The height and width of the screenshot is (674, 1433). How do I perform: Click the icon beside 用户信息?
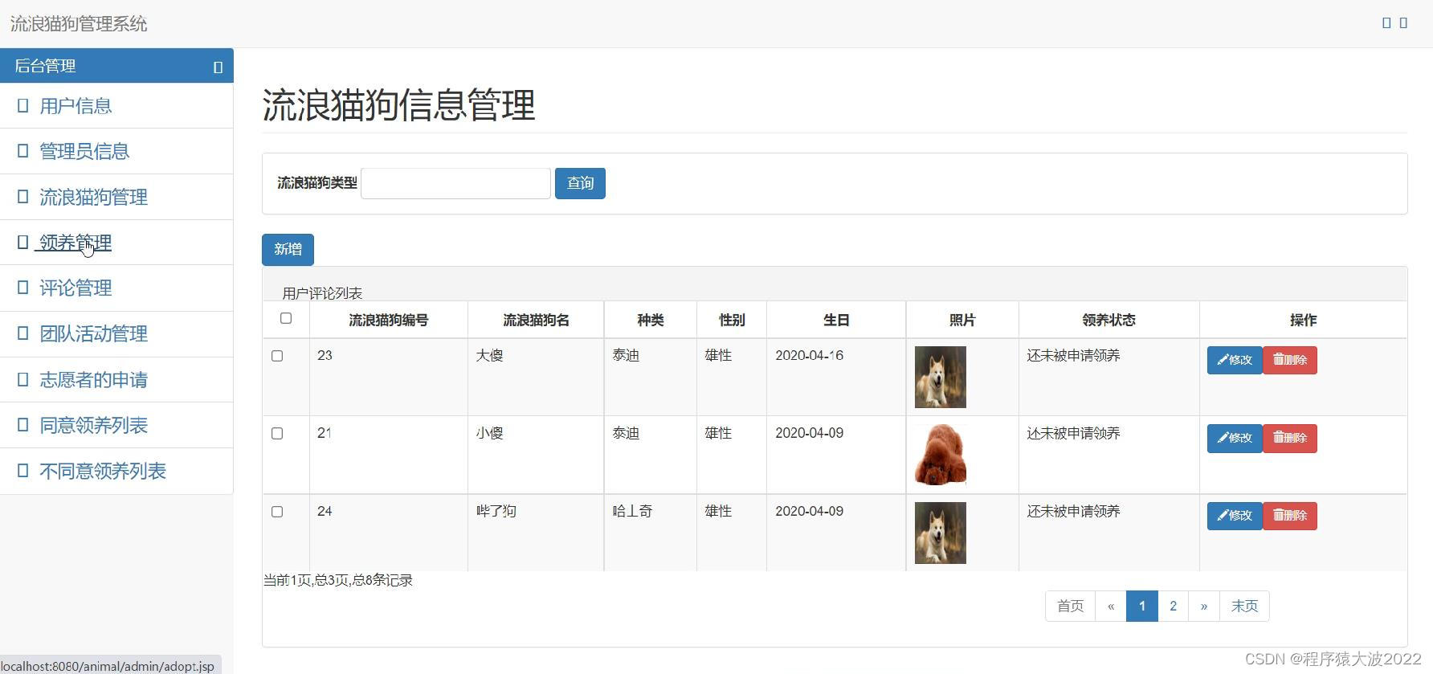22,105
